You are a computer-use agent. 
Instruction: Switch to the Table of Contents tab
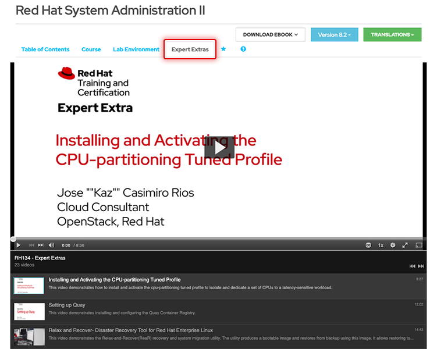45,49
